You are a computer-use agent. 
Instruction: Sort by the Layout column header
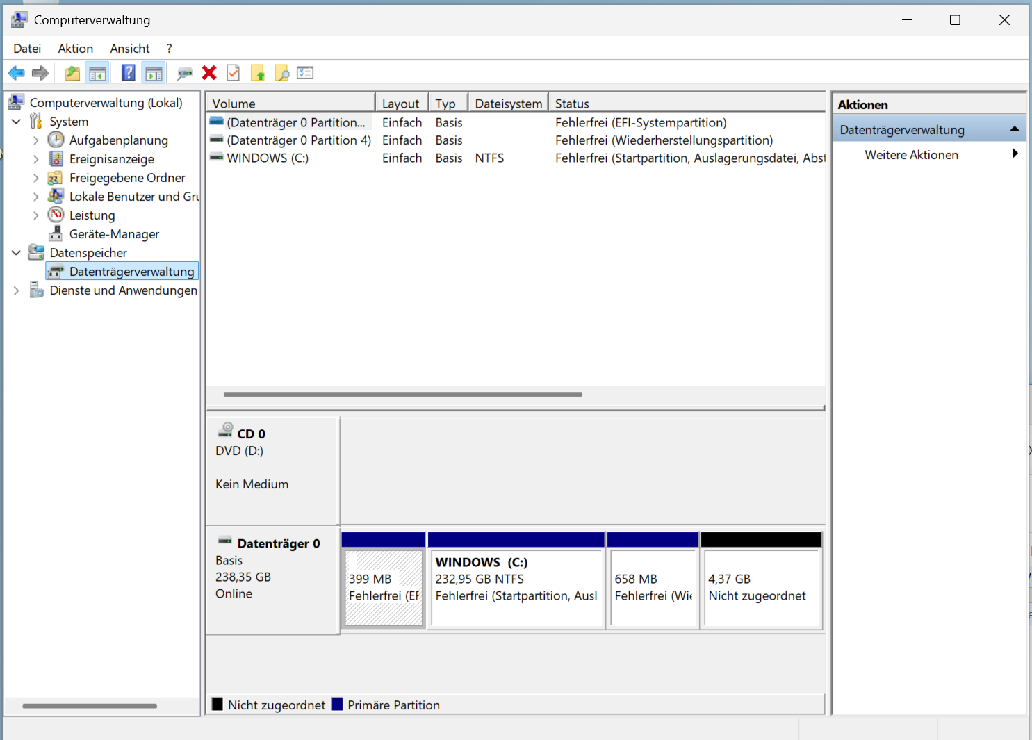(402, 103)
